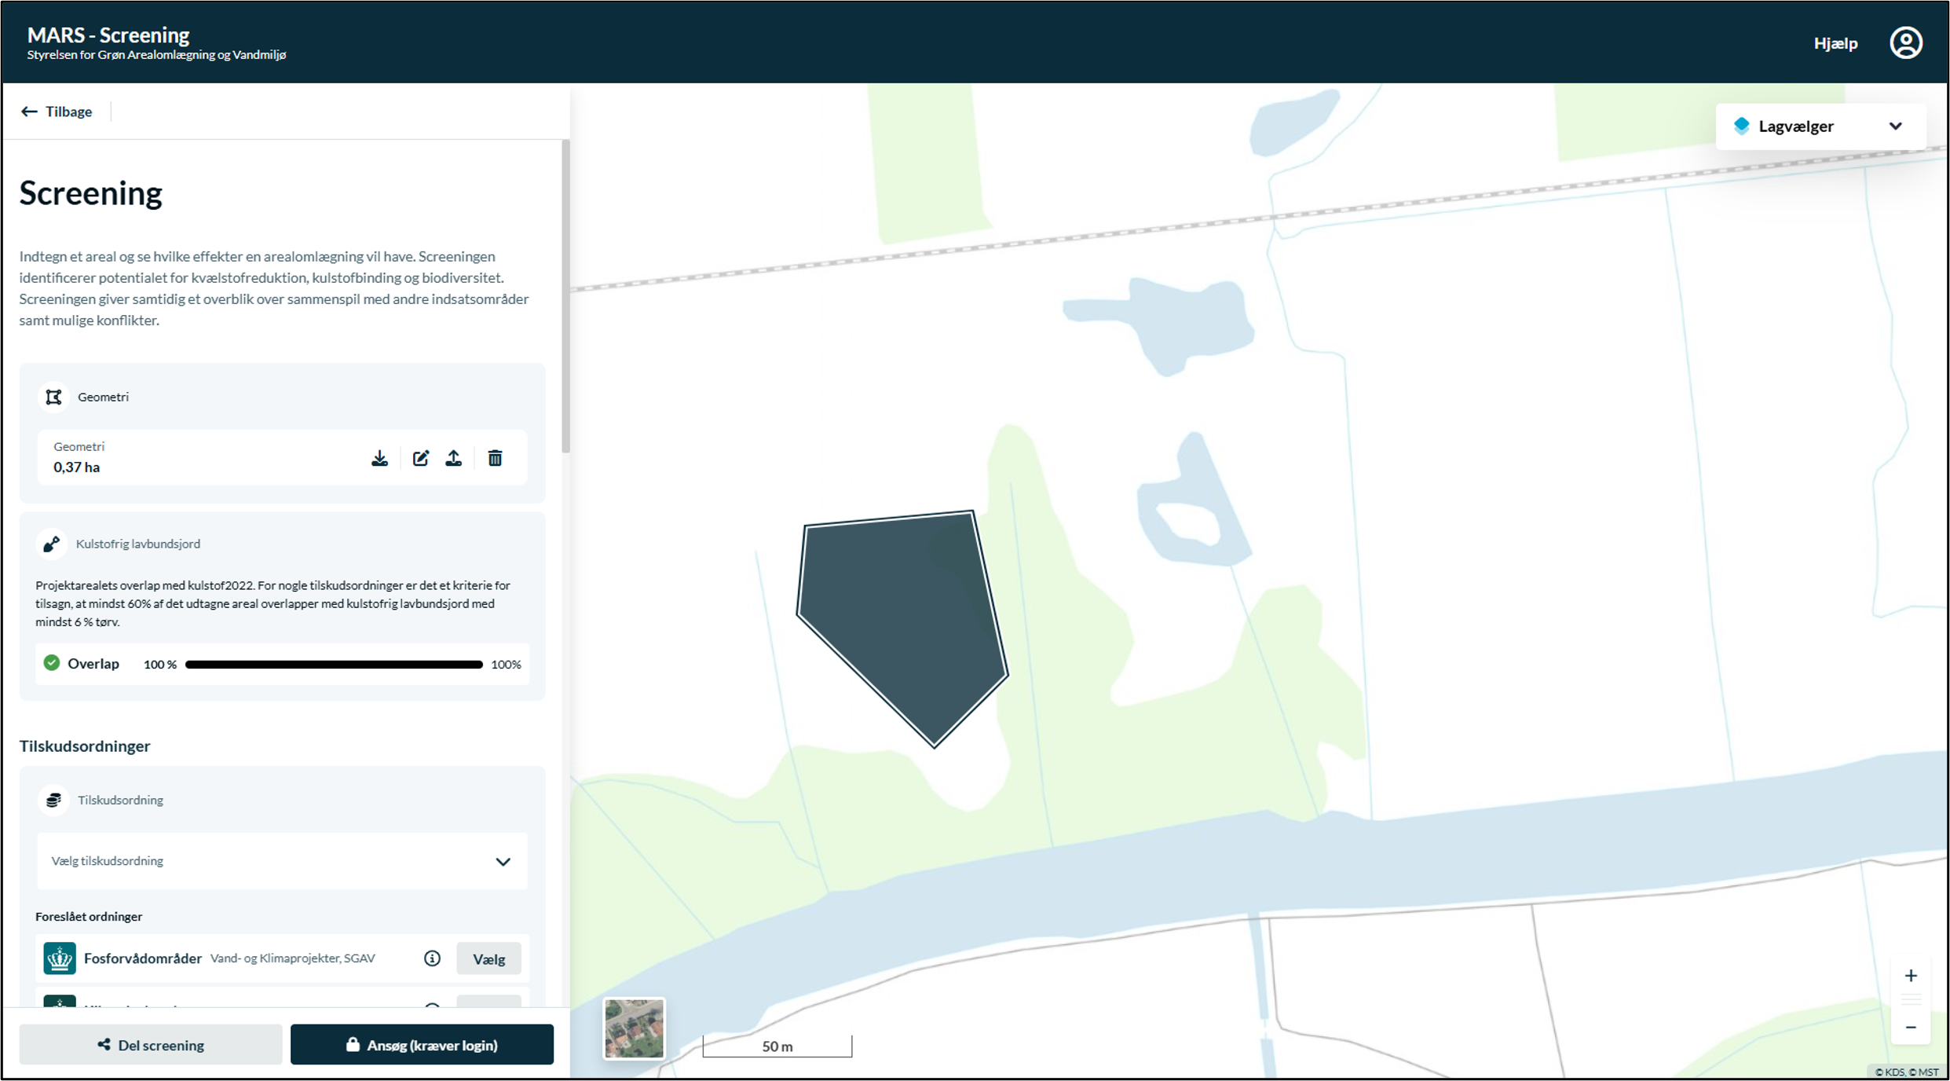Click the Geometri polygon section icon

(x=53, y=397)
